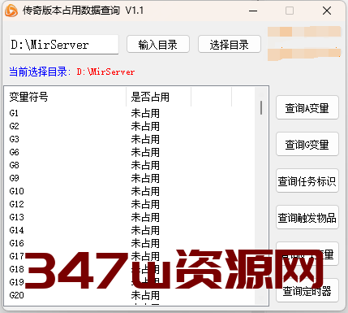Click the 查询触发物品 button
348x313 pixels.
point(307,217)
